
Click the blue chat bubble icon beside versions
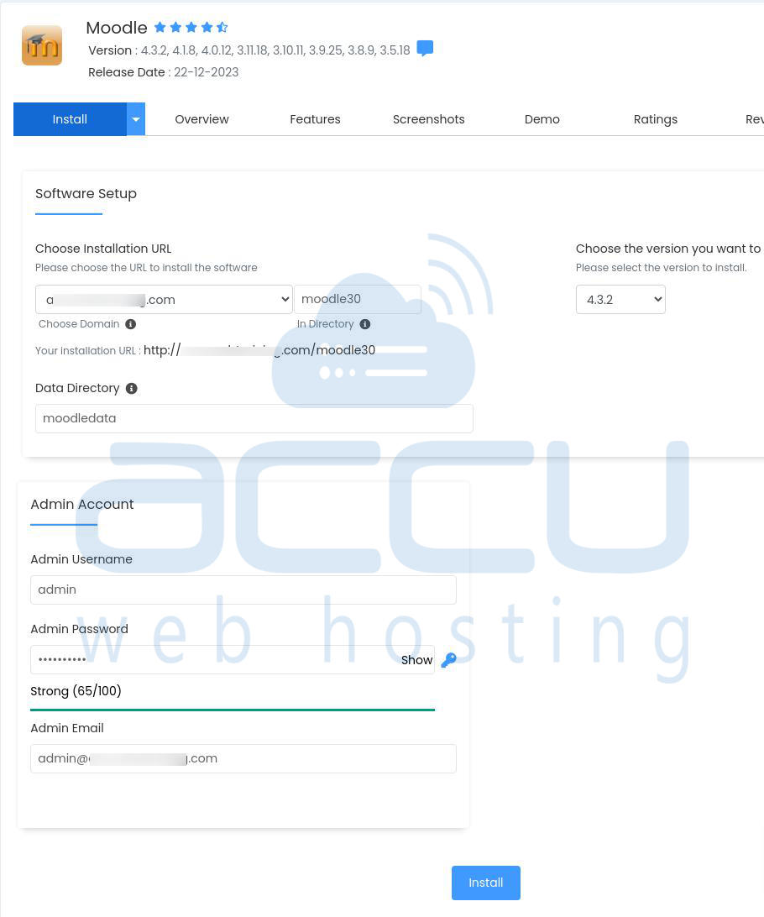[425, 49]
